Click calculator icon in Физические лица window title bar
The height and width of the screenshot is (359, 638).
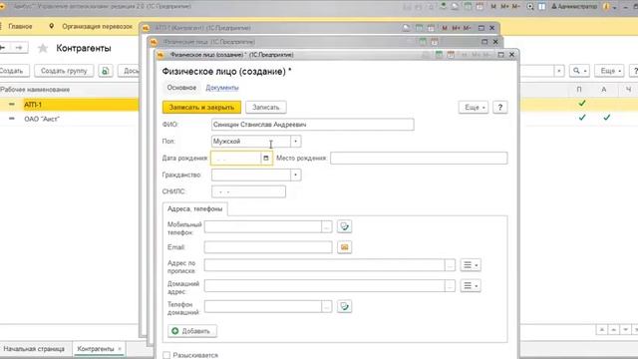coord(423,42)
